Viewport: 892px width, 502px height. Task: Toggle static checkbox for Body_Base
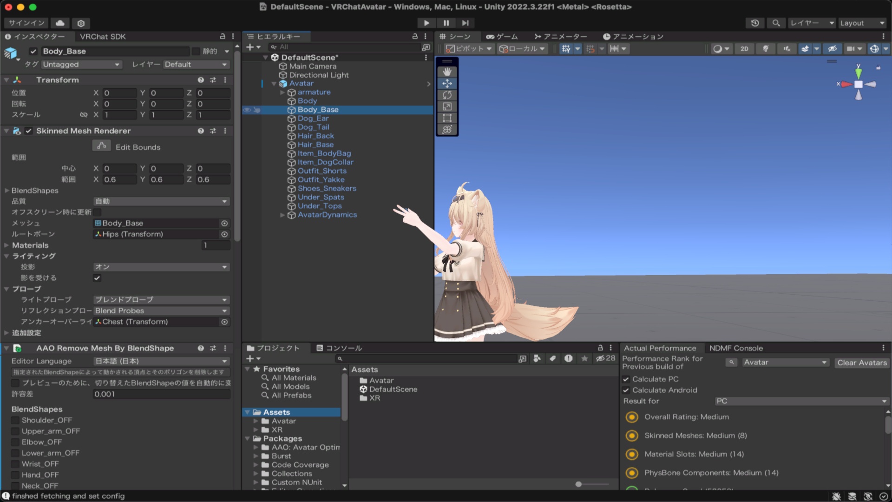click(x=196, y=51)
